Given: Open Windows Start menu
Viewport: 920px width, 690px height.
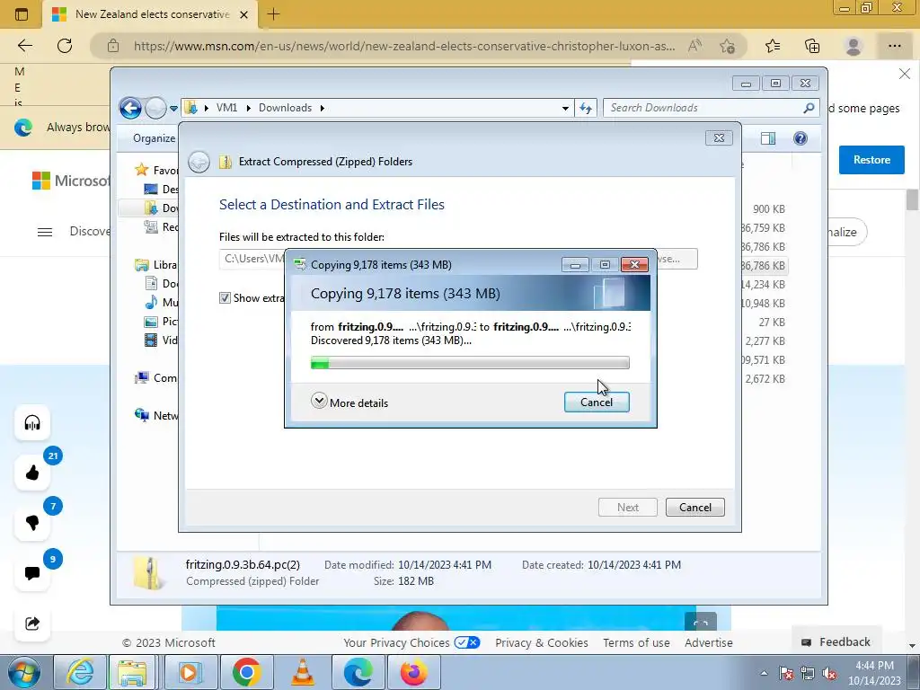Looking at the screenshot, I should (x=23, y=672).
